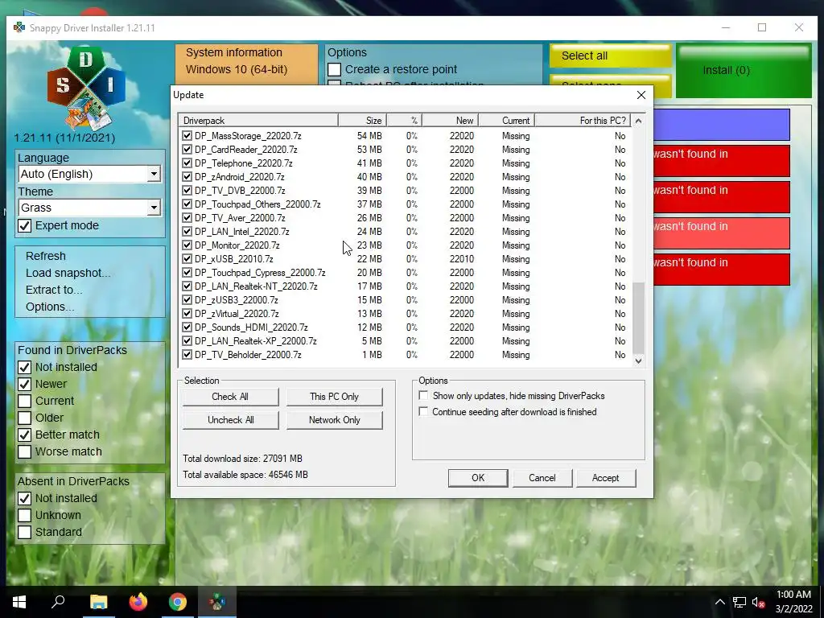This screenshot has height=618, width=824.
Task: Select the DP_zAndroid_22020.7z row
Action: 405,176
